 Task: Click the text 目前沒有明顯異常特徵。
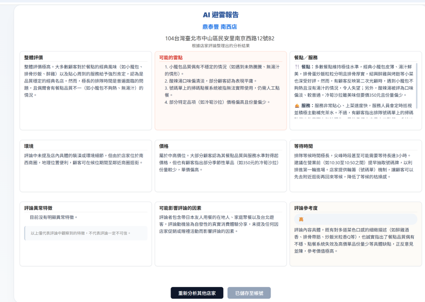coord(54,217)
